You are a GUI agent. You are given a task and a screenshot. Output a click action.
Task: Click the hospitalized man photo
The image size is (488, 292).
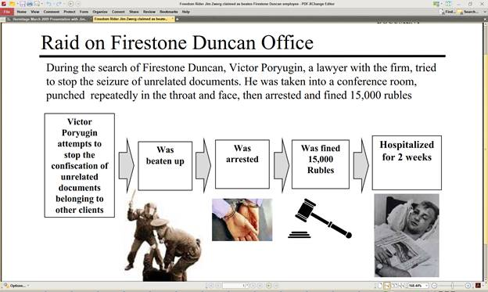click(407, 236)
